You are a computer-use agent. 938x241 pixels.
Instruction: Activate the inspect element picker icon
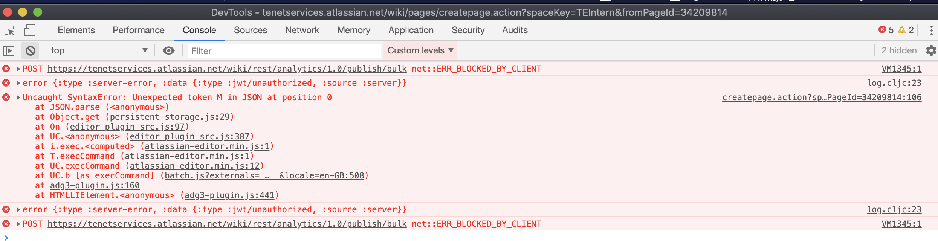click(9, 30)
